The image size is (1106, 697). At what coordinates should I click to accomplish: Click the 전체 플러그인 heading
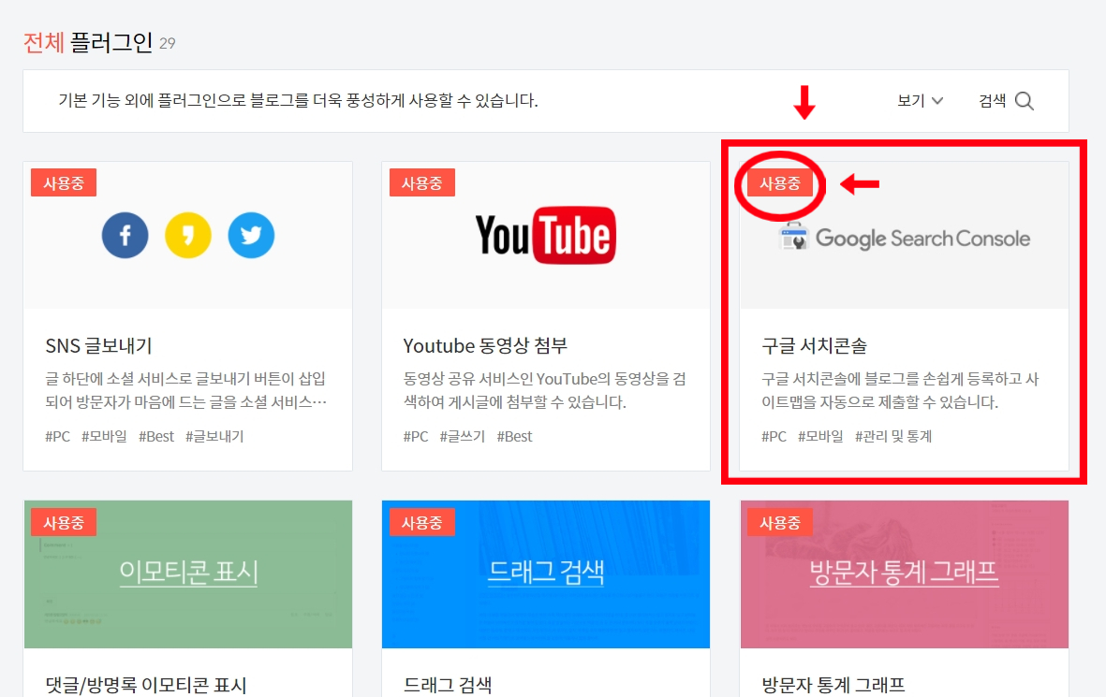(88, 42)
